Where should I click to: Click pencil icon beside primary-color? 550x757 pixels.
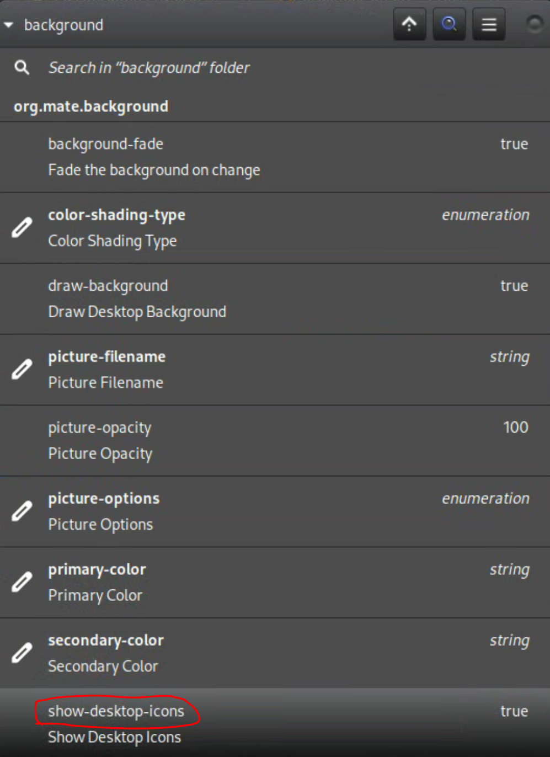[x=22, y=582]
